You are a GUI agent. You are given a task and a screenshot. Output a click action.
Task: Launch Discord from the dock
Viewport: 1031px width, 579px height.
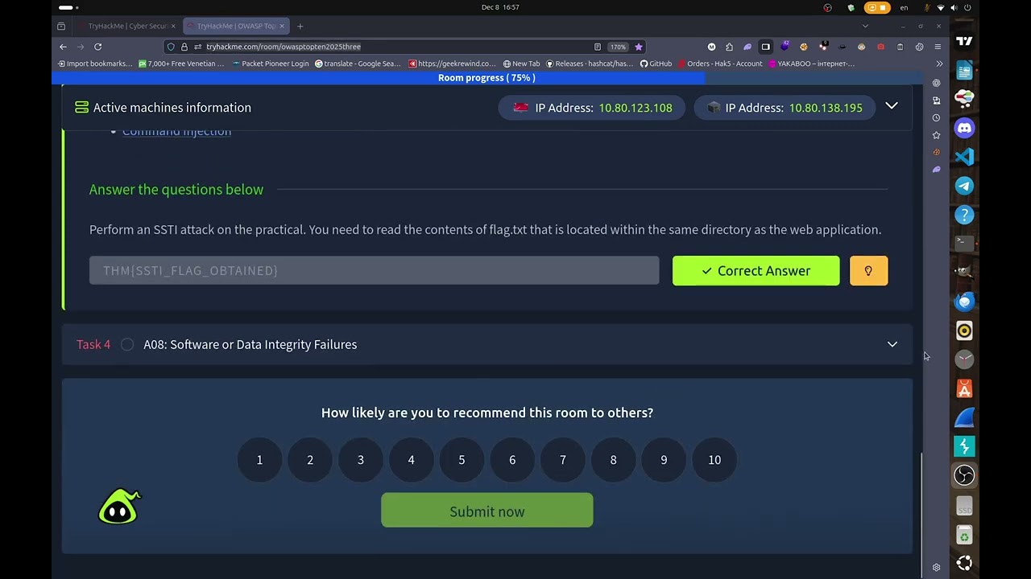coord(964,128)
